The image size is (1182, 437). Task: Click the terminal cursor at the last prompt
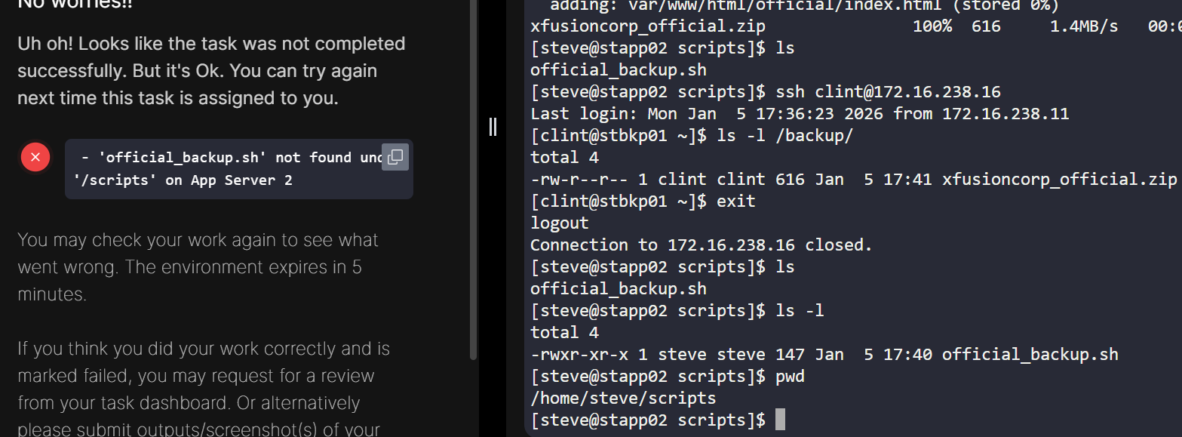click(x=780, y=420)
